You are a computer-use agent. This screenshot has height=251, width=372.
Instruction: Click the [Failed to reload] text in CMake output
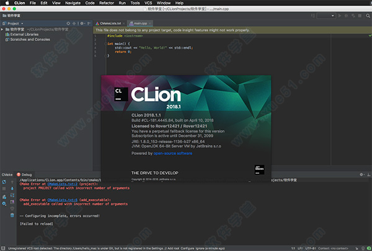(x=37, y=224)
